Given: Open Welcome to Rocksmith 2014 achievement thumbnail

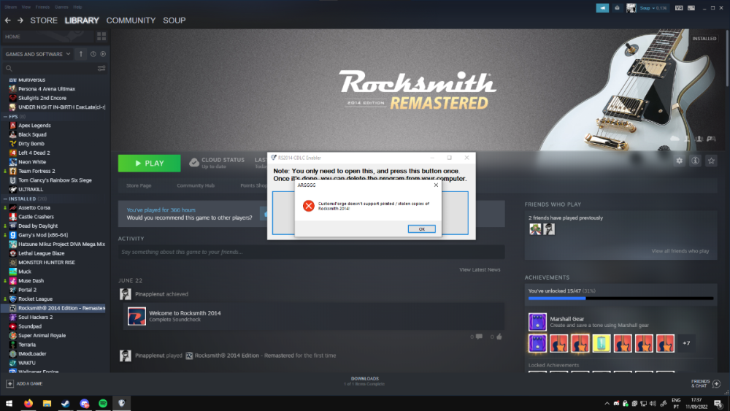Looking at the screenshot, I should (137, 317).
